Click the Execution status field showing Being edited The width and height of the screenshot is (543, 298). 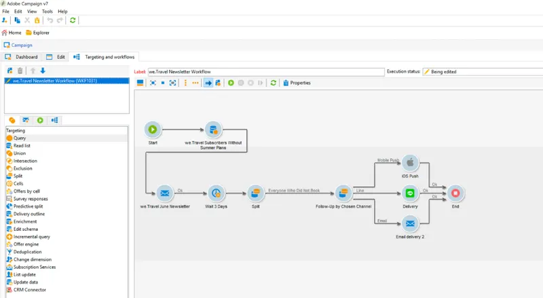483,72
